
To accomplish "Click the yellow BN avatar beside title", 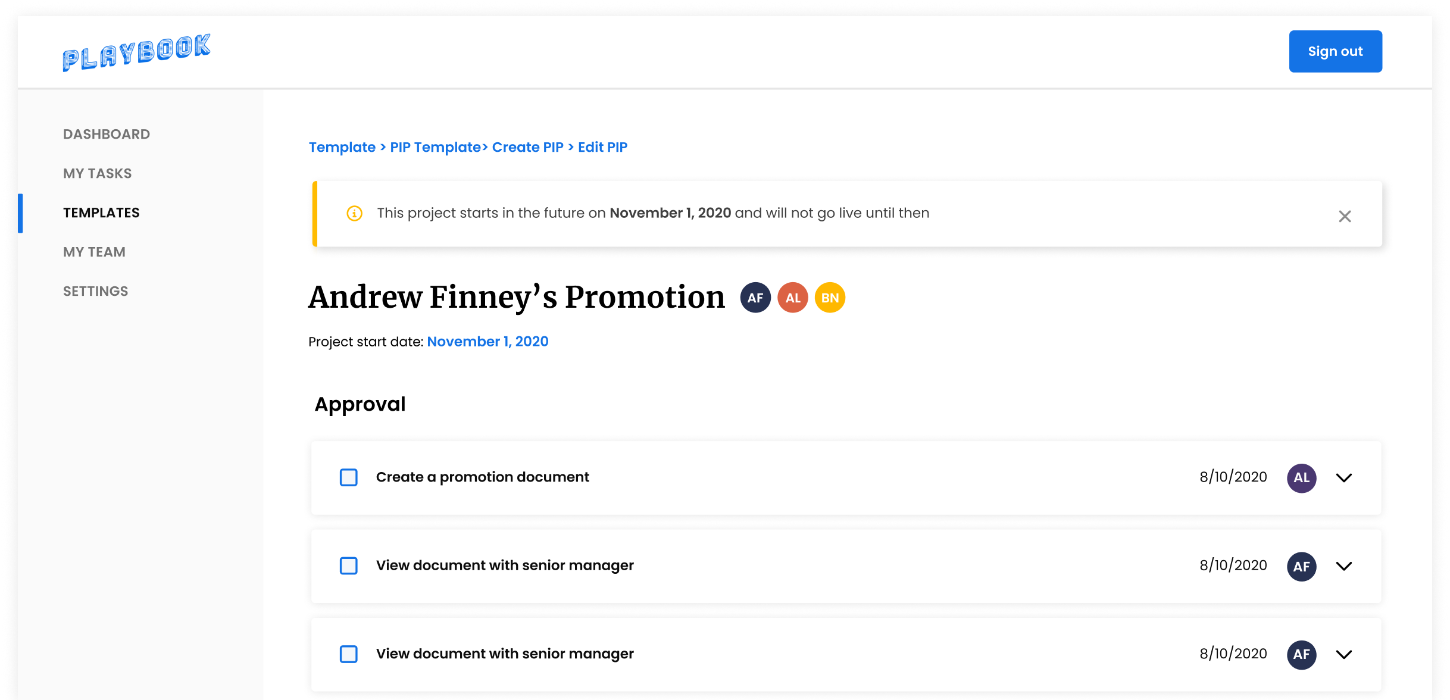I will [x=830, y=298].
